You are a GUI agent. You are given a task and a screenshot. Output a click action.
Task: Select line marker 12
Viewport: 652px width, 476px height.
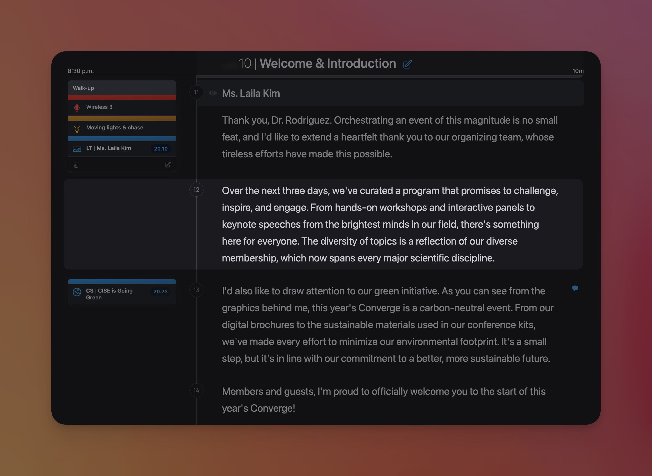tap(196, 190)
